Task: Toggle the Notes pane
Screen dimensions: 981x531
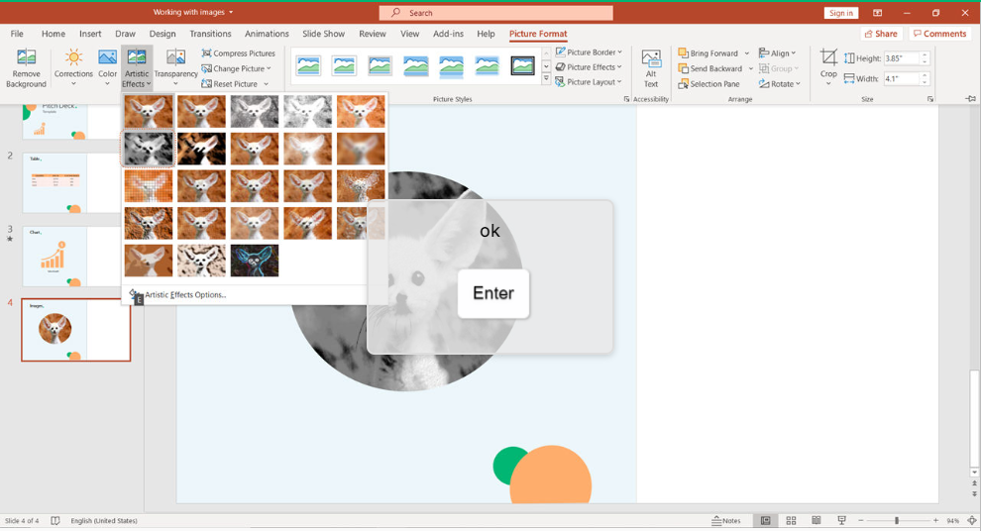Action: pos(725,520)
